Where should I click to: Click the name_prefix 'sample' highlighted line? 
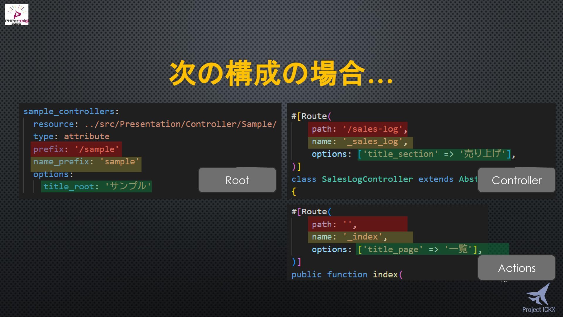[86, 162]
